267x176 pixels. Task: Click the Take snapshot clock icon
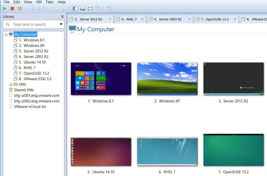pos(49,8)
